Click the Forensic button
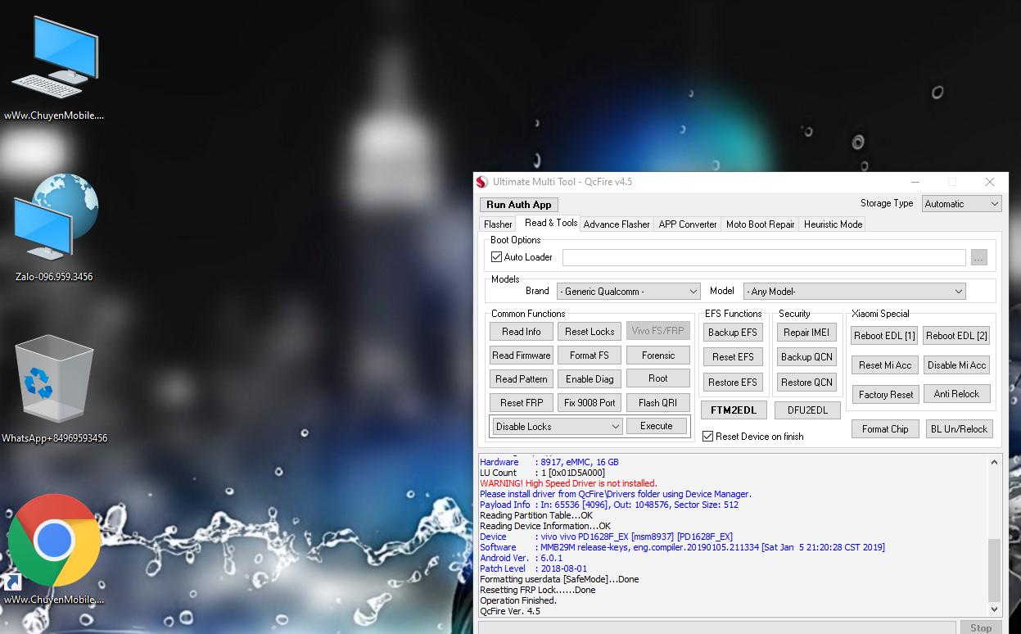The image size is (1021, 634). tap(658, 355)
